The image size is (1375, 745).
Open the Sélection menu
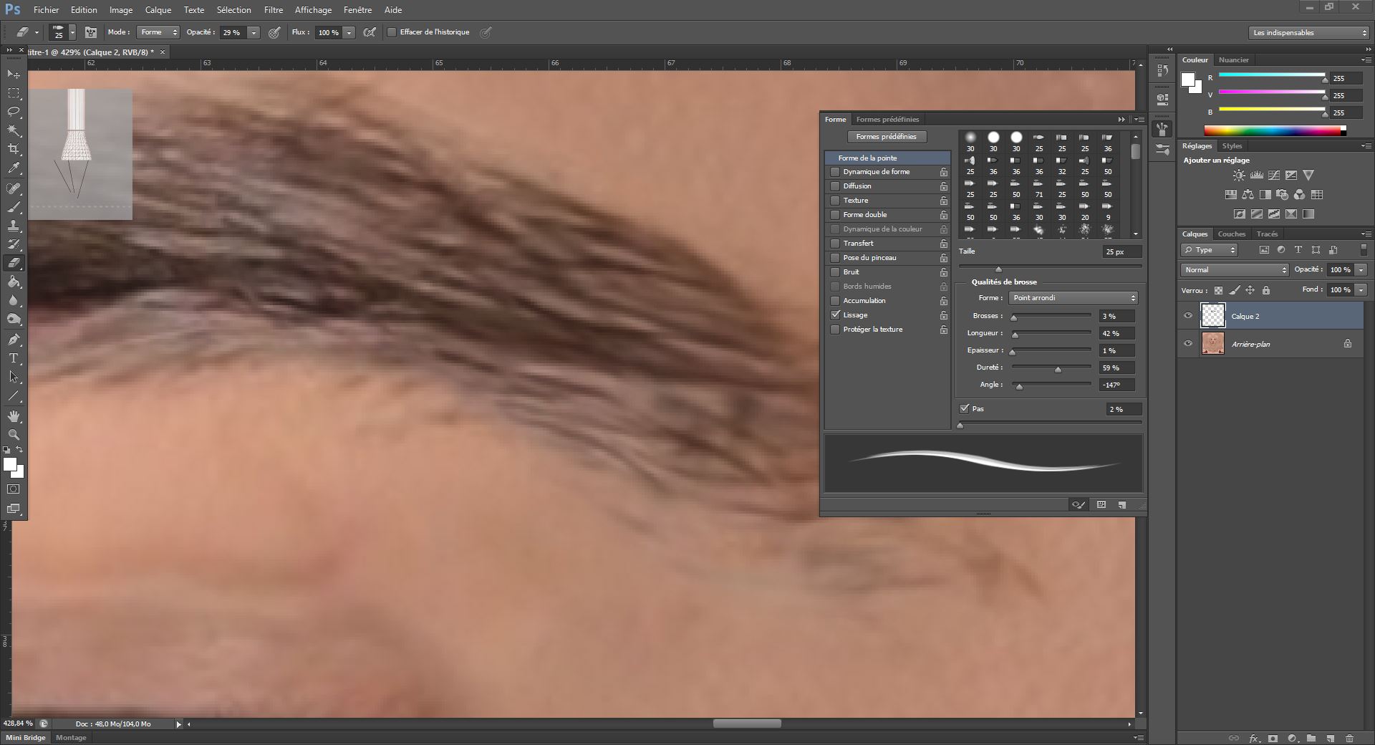233,10
